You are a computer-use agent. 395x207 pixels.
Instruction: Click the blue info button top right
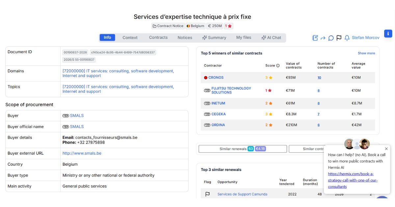pos(388,33)
